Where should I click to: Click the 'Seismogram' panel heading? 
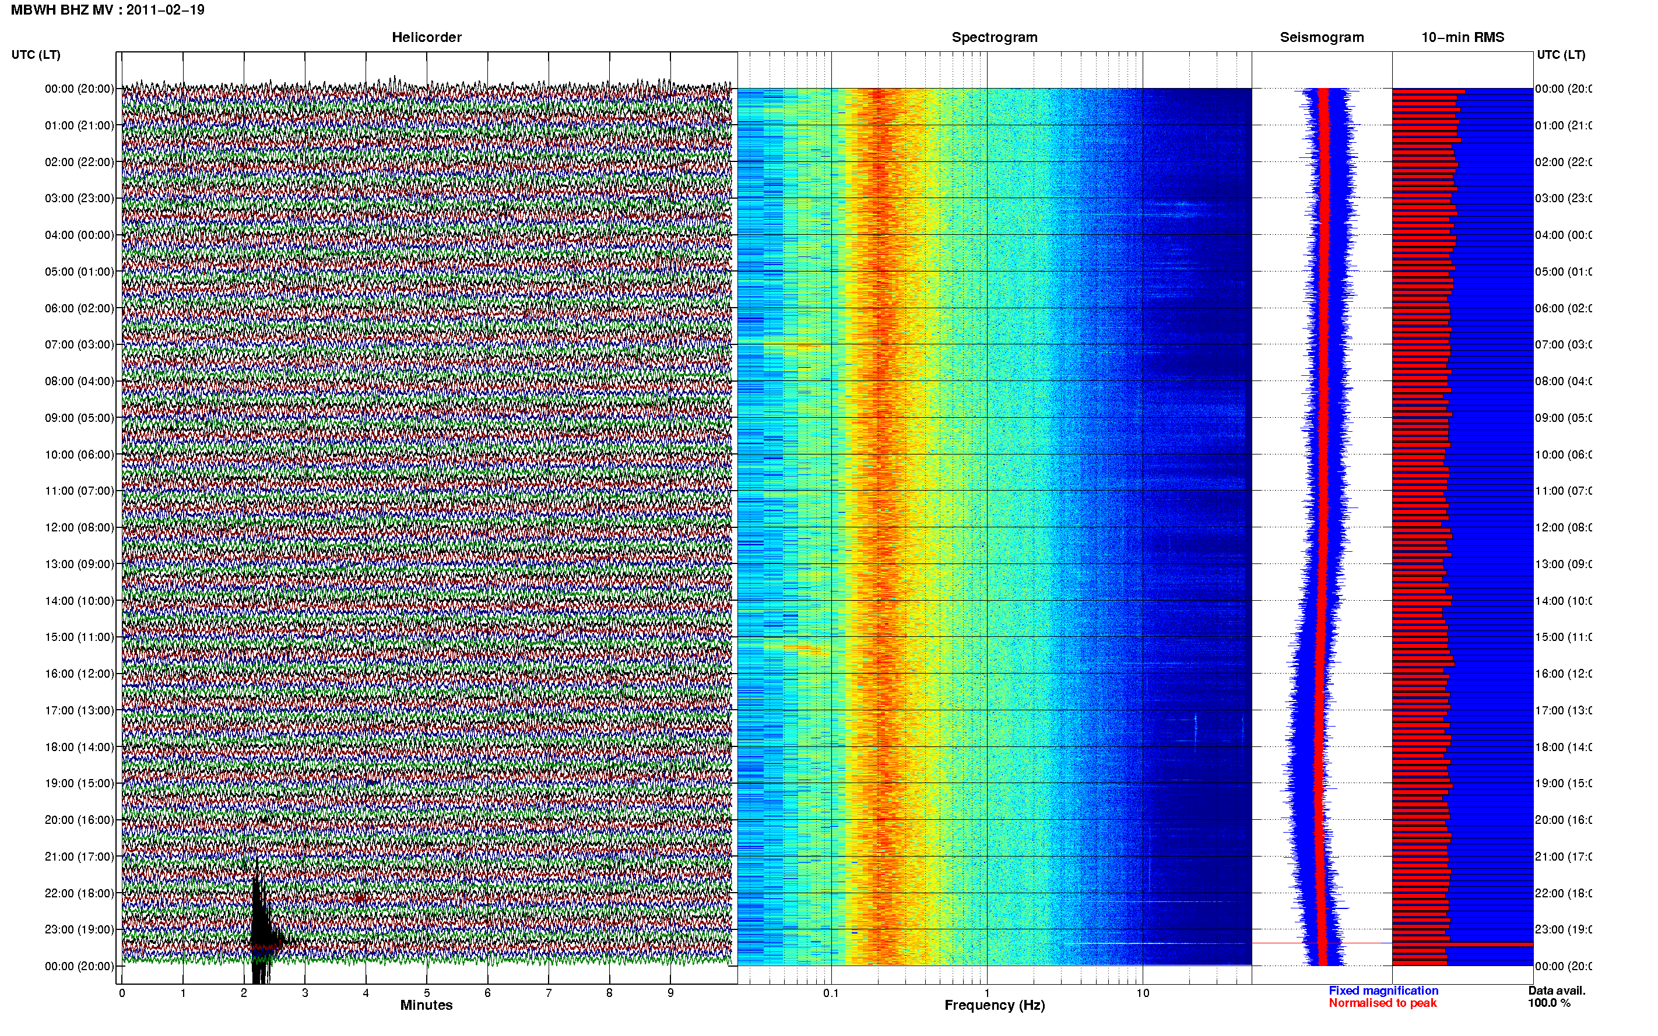coord(1322,37)
